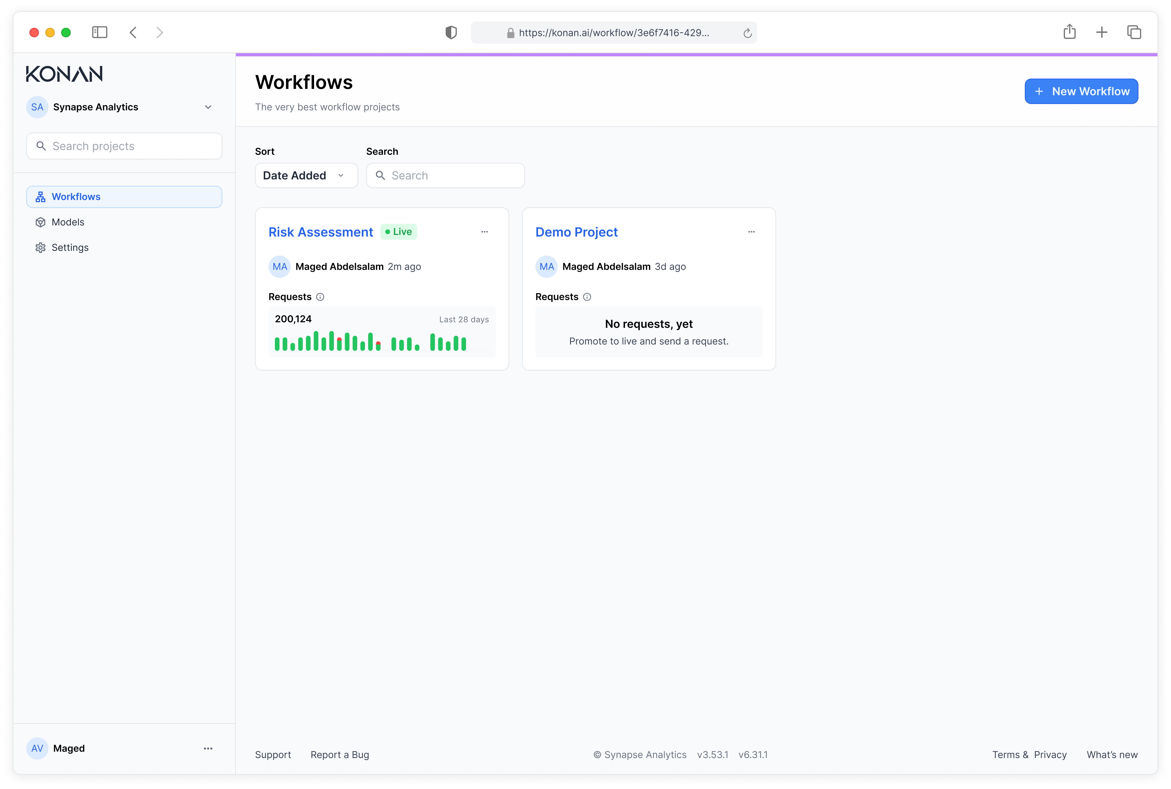Click the Live status badge
The height and width of the screenshot is (789, 1171).
pyautogui.click(x=398, y=232)
